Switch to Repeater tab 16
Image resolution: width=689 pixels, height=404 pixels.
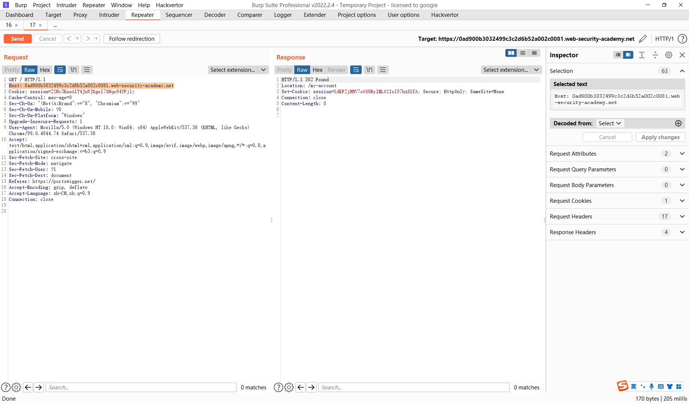[x=9, y=25]
